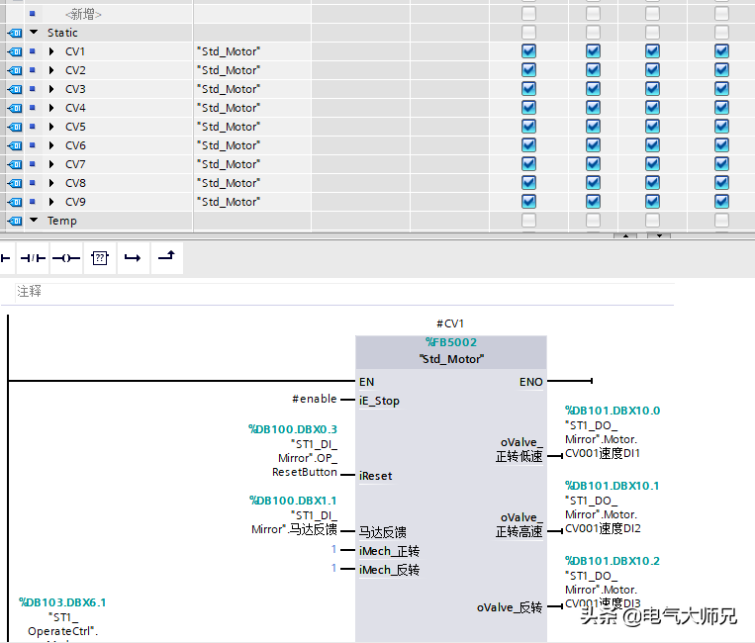The height and width of the screenshot is (643, 755).
Task: Select the %FB5002 Std_Motor block header
Action: (451, 350)
